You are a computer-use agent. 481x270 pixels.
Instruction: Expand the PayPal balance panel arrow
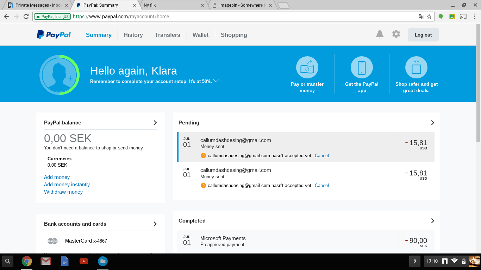(155, 123)
